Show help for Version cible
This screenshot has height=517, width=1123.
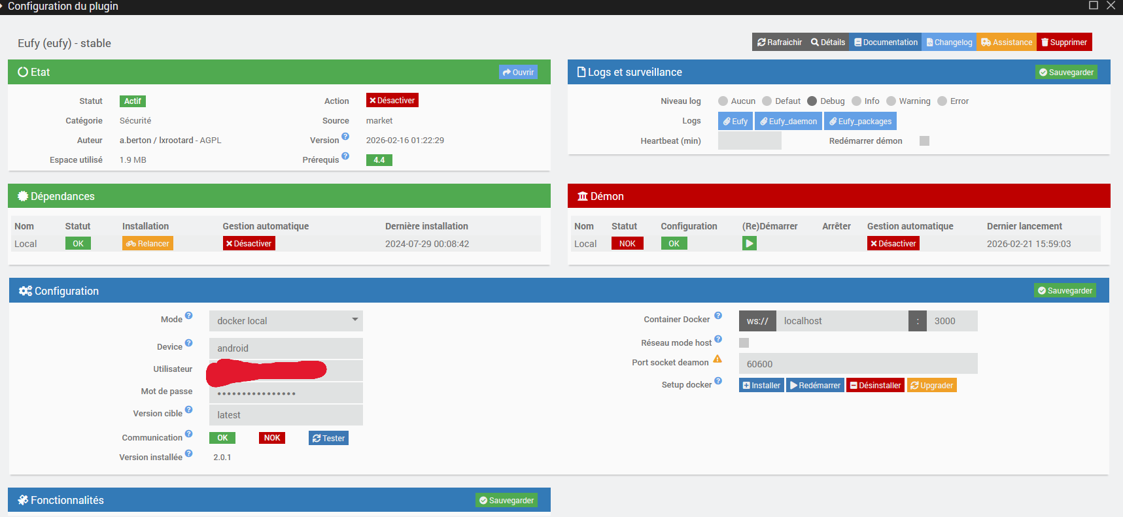point(188,410)
